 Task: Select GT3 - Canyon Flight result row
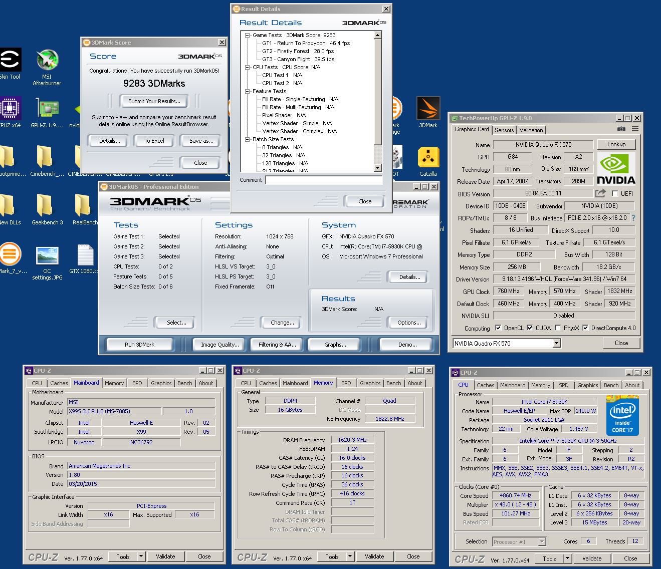[298, 60]
